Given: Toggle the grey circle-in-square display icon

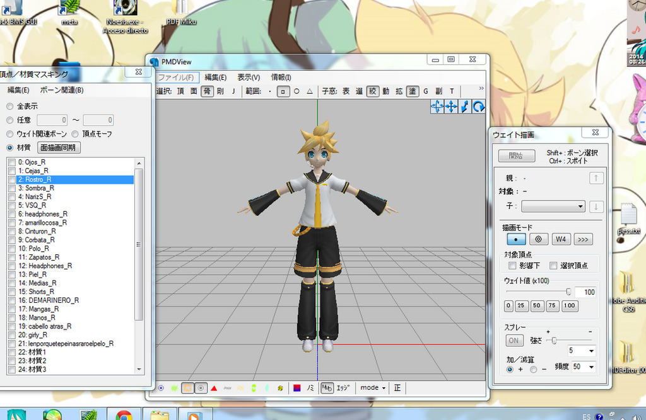Looking at the screenshot, I should pyautogui.click(x=201, y=388).
